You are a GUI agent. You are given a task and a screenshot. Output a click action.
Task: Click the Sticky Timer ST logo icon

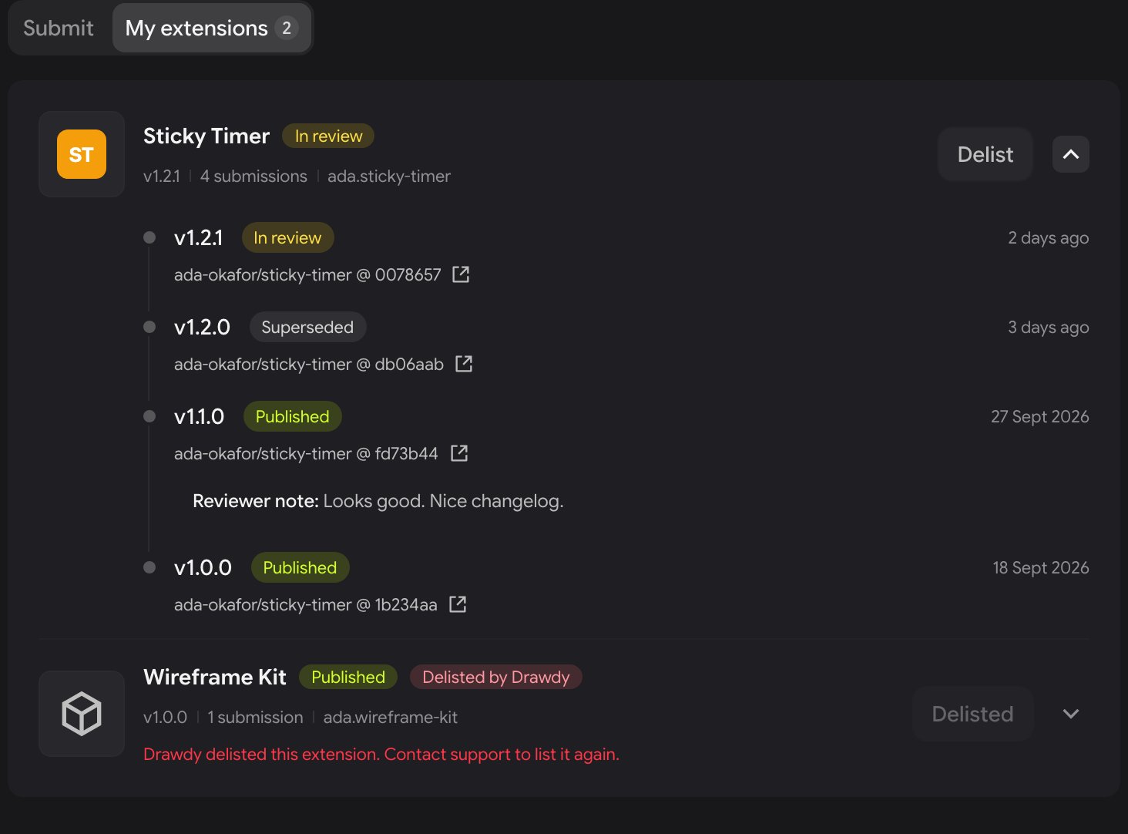82,154
